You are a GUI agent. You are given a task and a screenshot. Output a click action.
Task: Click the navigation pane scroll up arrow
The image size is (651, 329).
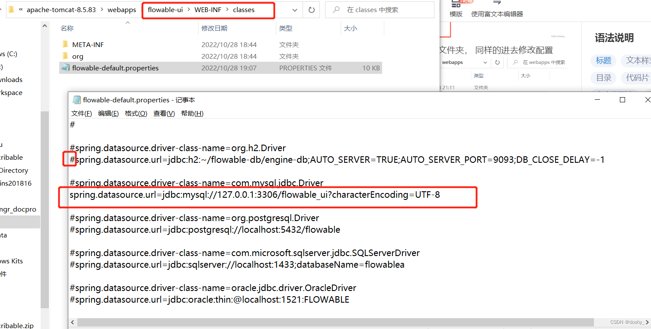click(x=45, y=26)
